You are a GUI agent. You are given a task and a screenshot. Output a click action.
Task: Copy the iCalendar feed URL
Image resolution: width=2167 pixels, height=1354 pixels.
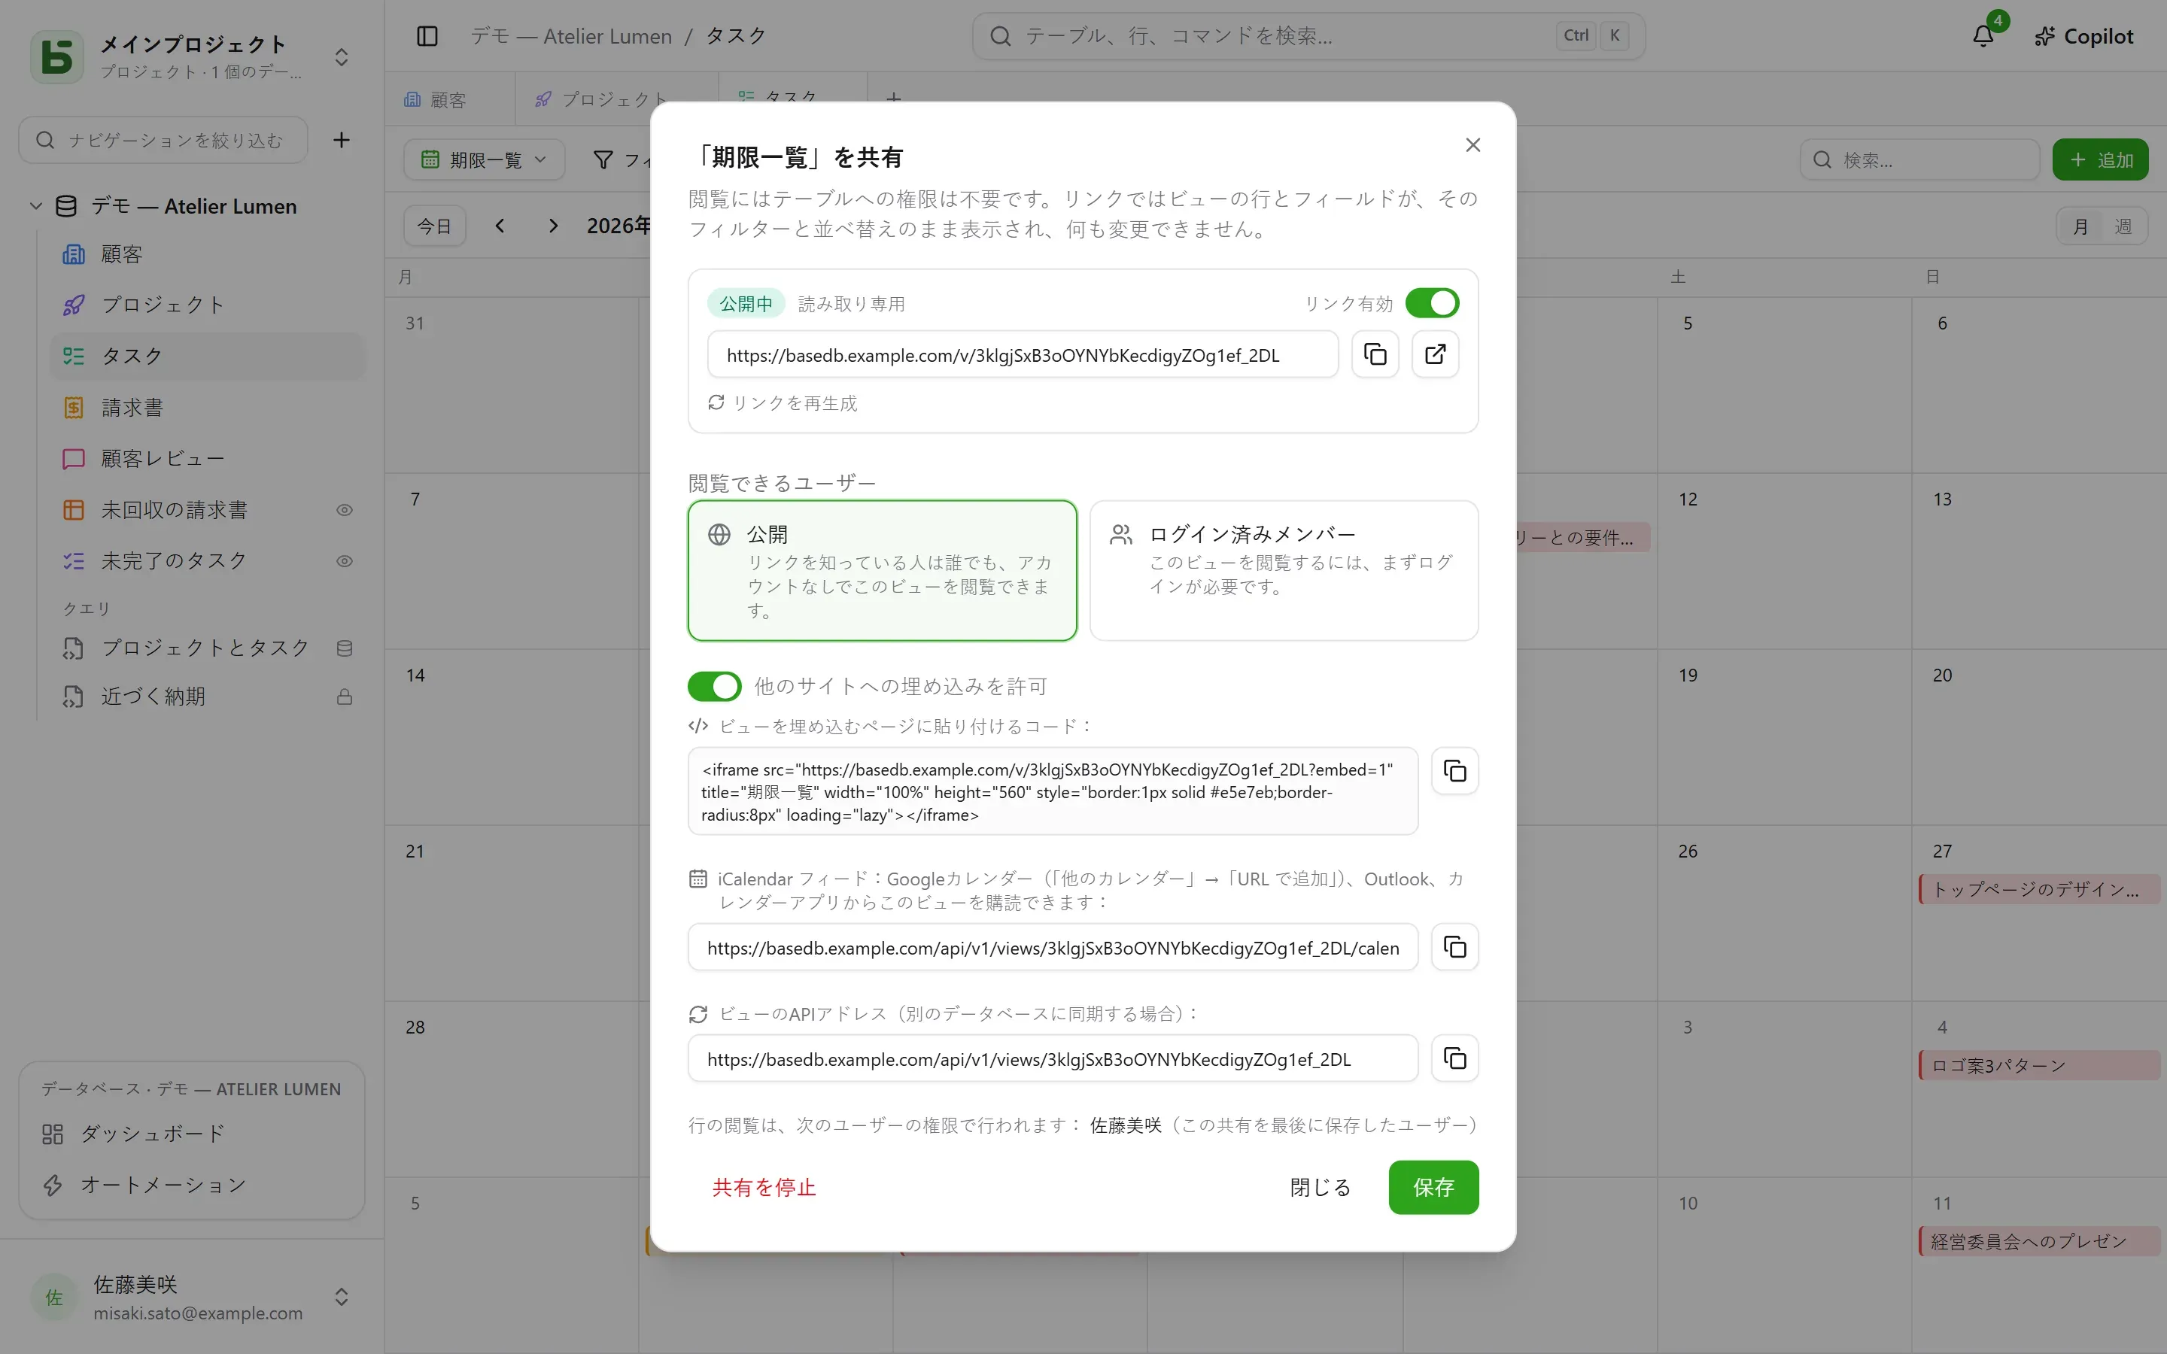(1454, 948)
